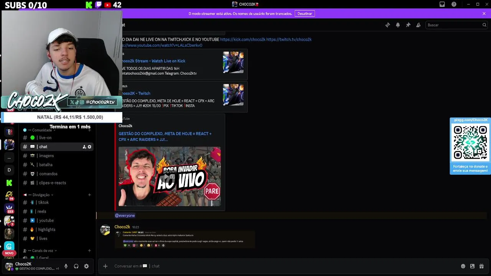Open the sticker picker icon

click(472, 266)
